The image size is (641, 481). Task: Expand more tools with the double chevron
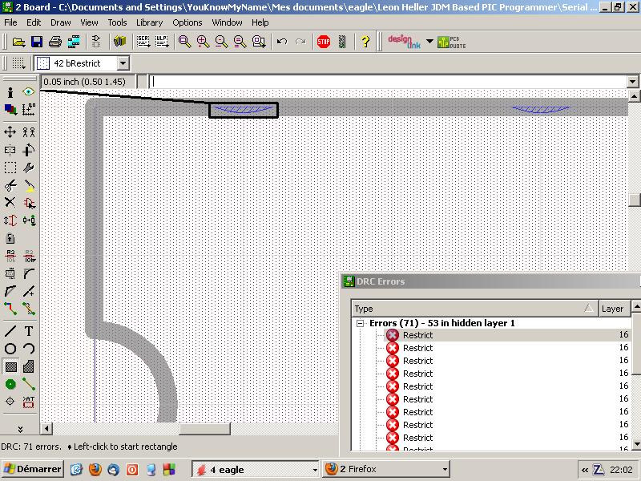(x=20, y=429)
